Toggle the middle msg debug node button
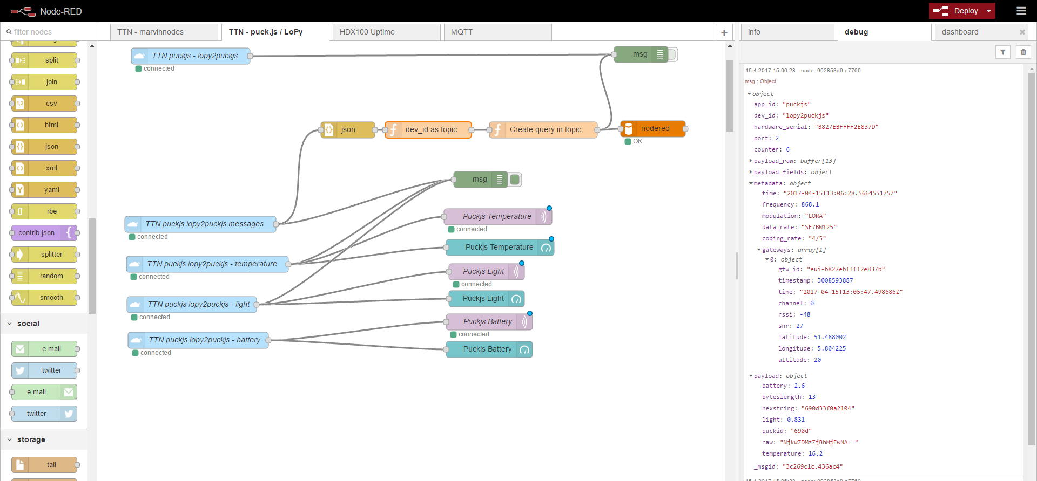1037x481 pixels. coord(515,180)
